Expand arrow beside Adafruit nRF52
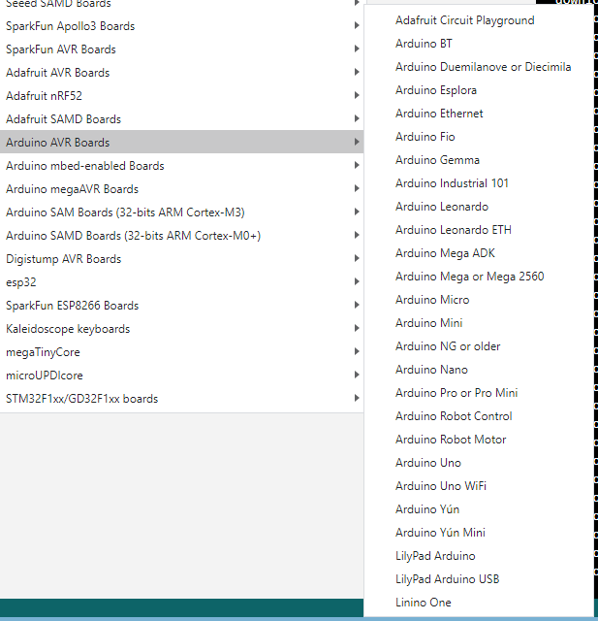The image size is (598, 621). (x=357, y=95)
